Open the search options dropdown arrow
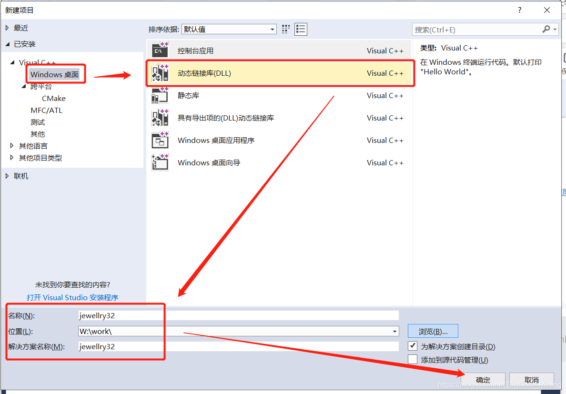Viewport: 566px width, 394px height. (x=555, y=29)
